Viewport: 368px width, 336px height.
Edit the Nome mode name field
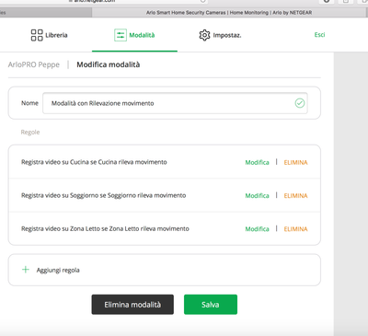175,103
